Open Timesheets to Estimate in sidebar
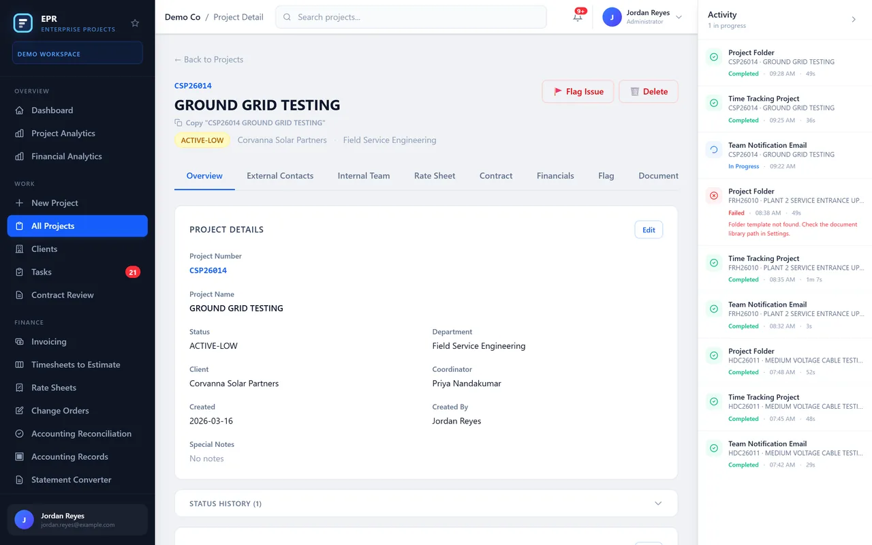Screen dimensions: 872x545 coord(77,364)
